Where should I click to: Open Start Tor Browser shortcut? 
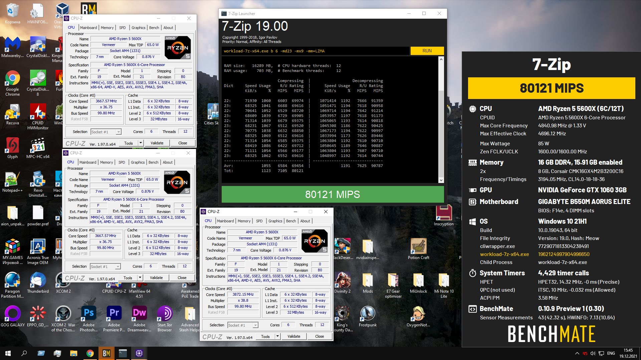(x=165, y=319)
